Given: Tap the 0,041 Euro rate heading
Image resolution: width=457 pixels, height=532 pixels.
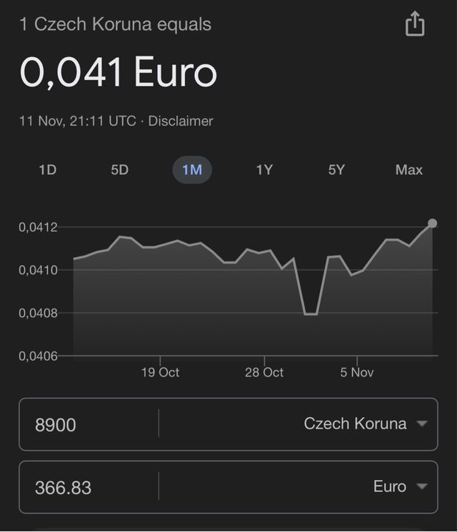Looking at the screenshot, I should pyautogui.click(x=118, y=73).
